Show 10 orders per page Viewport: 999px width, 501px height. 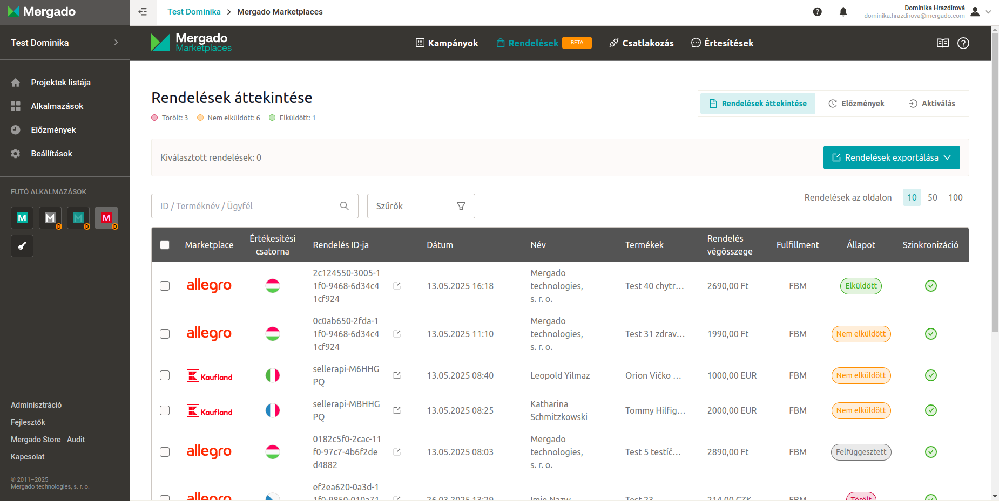click(x=912, y=197)
